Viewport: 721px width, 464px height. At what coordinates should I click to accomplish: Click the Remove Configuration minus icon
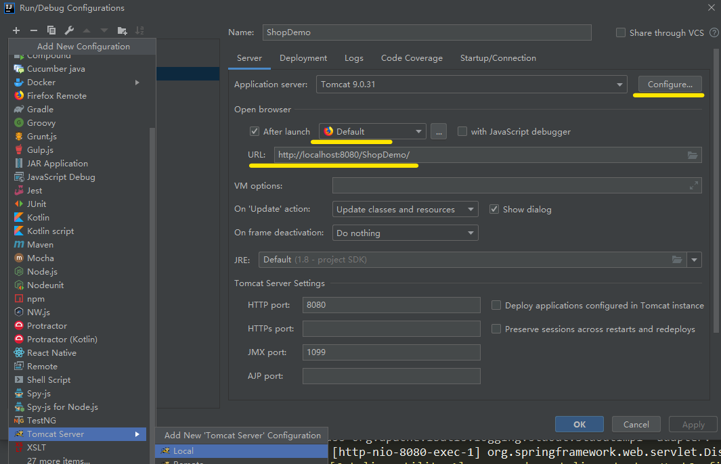click(x=34, y=30)
